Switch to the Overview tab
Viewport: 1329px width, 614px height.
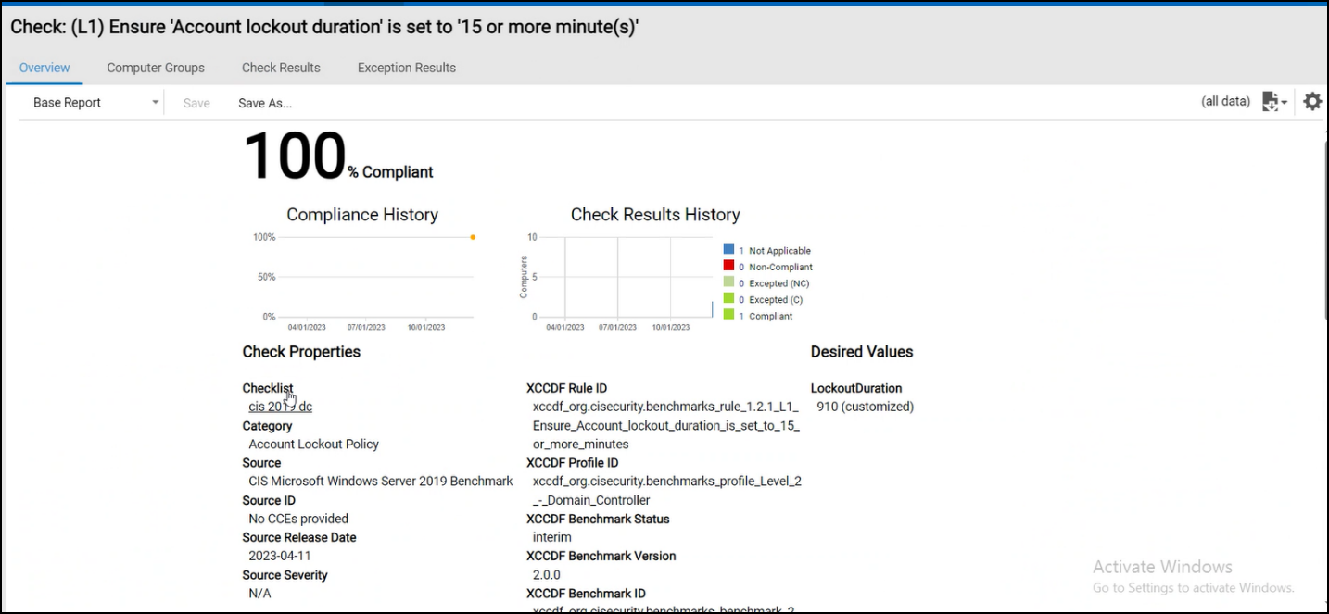click(44, 68)
